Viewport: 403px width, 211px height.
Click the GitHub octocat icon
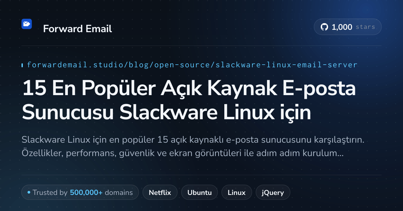[324, 27]
